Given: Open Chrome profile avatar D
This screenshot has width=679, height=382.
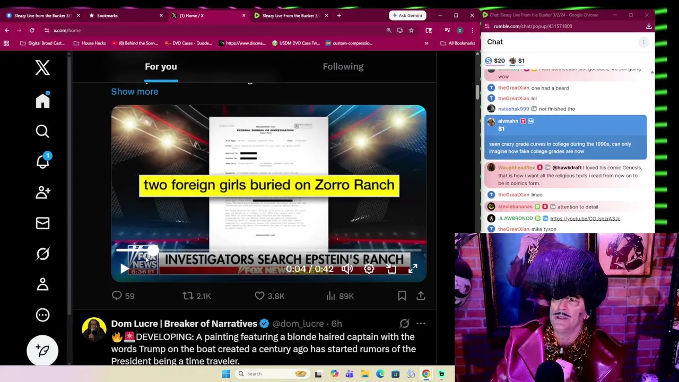Looking at the screenshot, I should coord(460,30).
